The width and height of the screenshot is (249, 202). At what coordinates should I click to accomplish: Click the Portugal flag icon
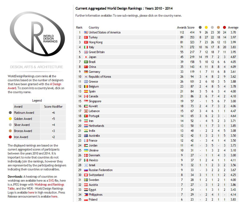(x=86, y=116)
